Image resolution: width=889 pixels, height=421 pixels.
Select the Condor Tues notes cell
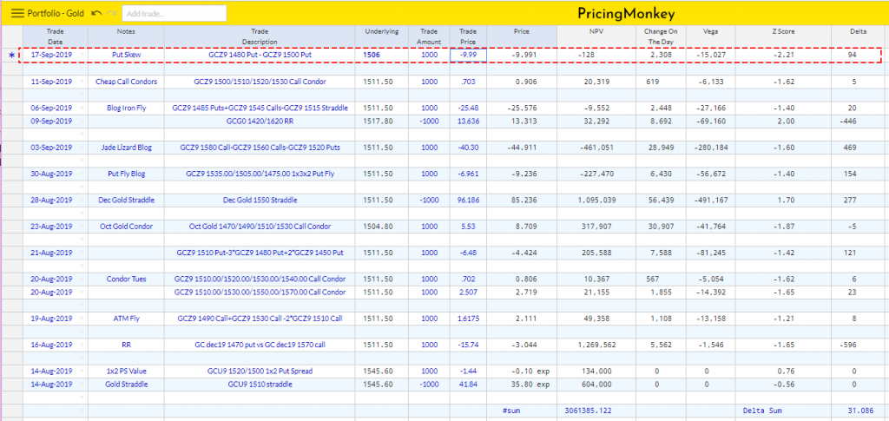click(126, 279)
